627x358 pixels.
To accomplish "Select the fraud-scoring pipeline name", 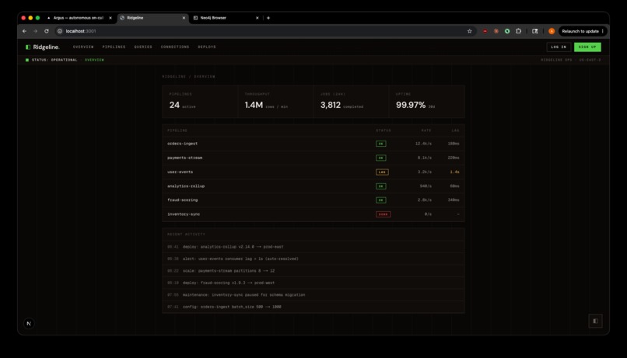I will [x=182, y=200].
